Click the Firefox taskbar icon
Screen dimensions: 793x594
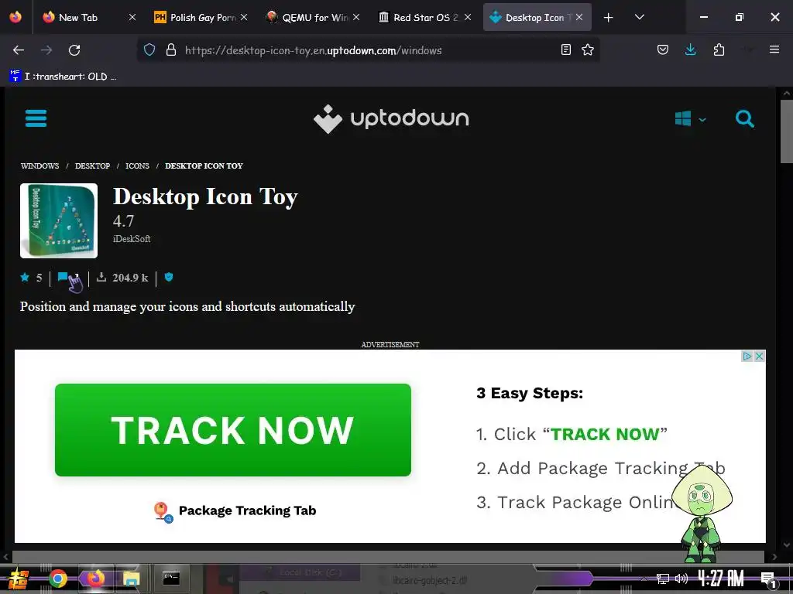95,579
